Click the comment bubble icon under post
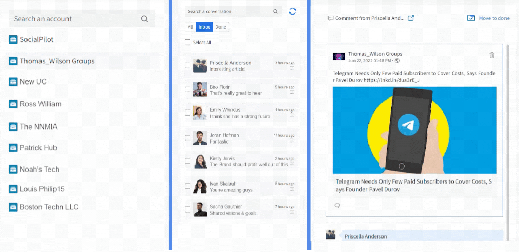The height and width of the screenshot is (252, 519). click(337, 205)
